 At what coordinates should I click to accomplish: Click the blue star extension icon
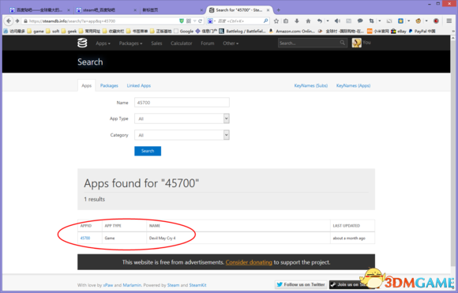coord(401,21)
